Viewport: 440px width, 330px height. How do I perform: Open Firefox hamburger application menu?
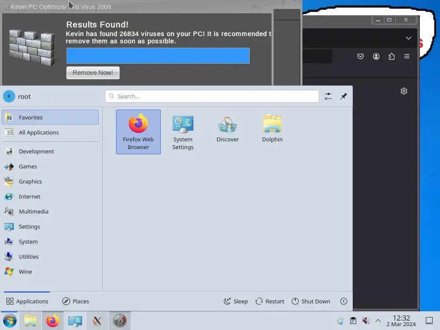click(406, 56)
